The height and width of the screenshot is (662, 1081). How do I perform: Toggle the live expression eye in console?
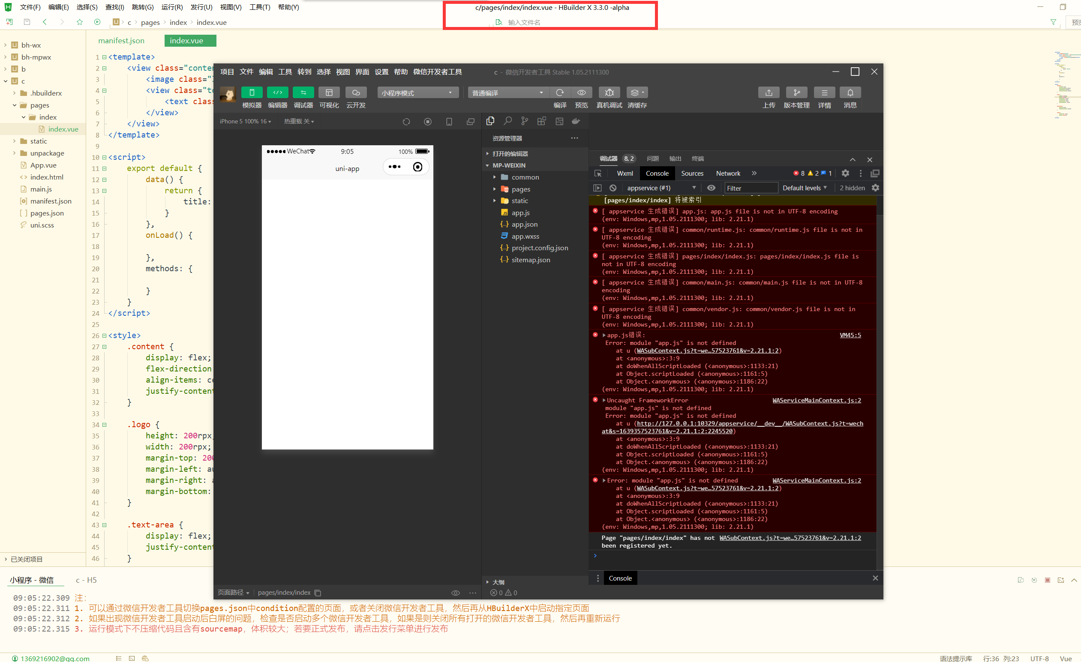pyautogui.click(x=711, y=188)
